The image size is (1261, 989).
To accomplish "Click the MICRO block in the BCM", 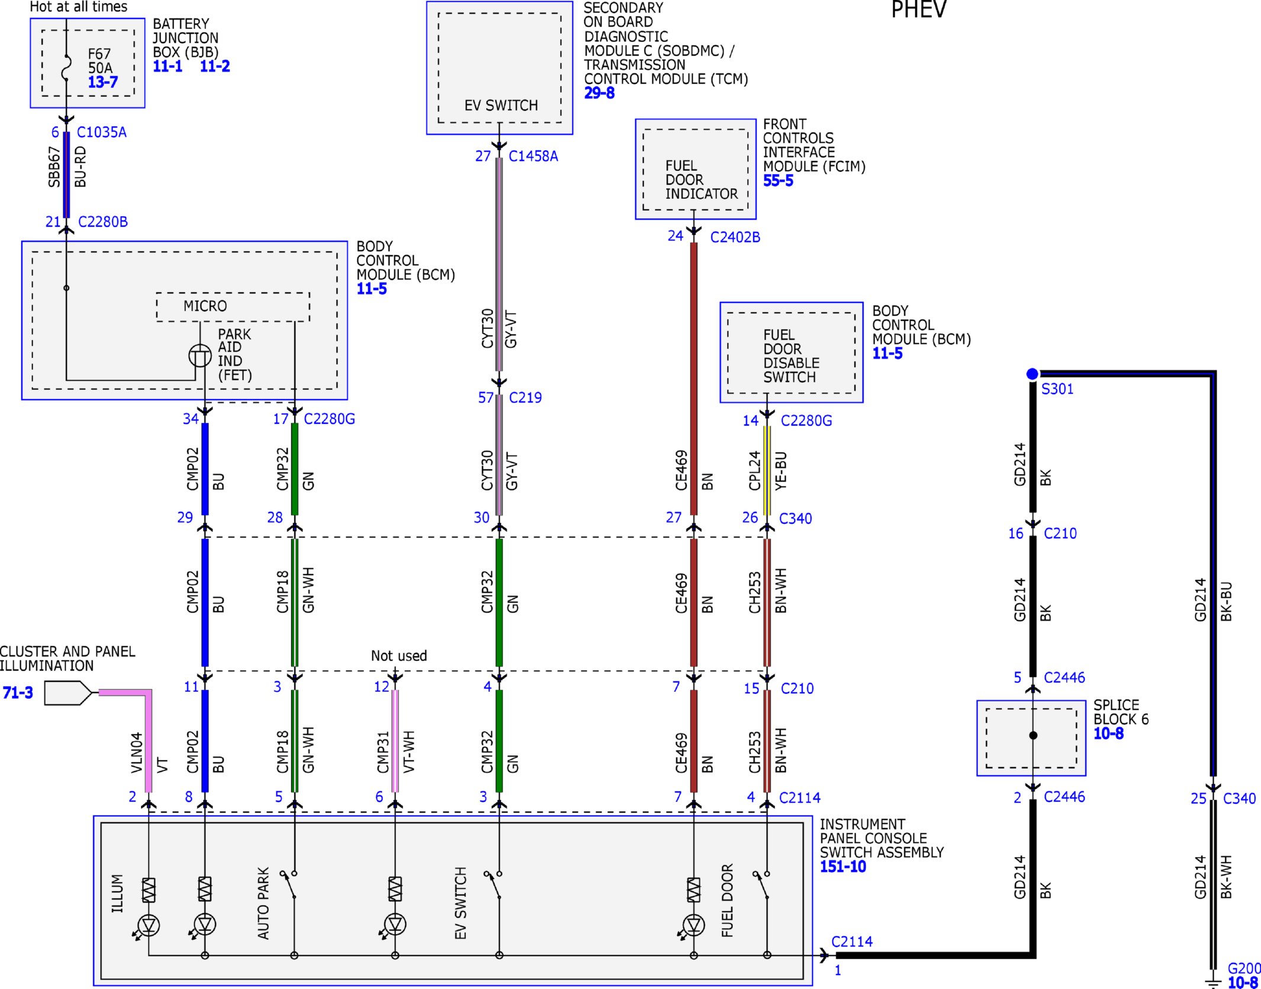I will pyautogui.click(x=233, y=307).
